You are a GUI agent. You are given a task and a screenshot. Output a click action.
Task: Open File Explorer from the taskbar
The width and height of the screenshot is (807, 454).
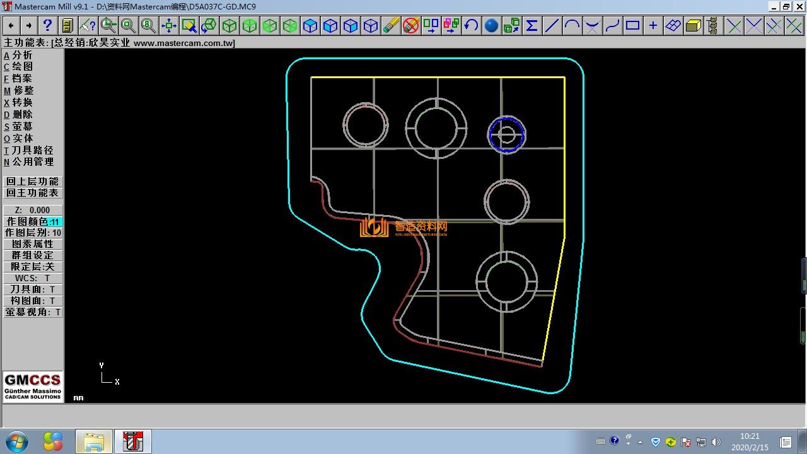click(x=93, y=441)
